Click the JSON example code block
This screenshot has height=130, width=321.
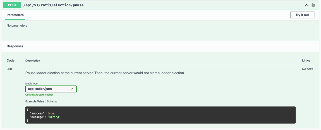pyautogui.click(x=160, y=115)
